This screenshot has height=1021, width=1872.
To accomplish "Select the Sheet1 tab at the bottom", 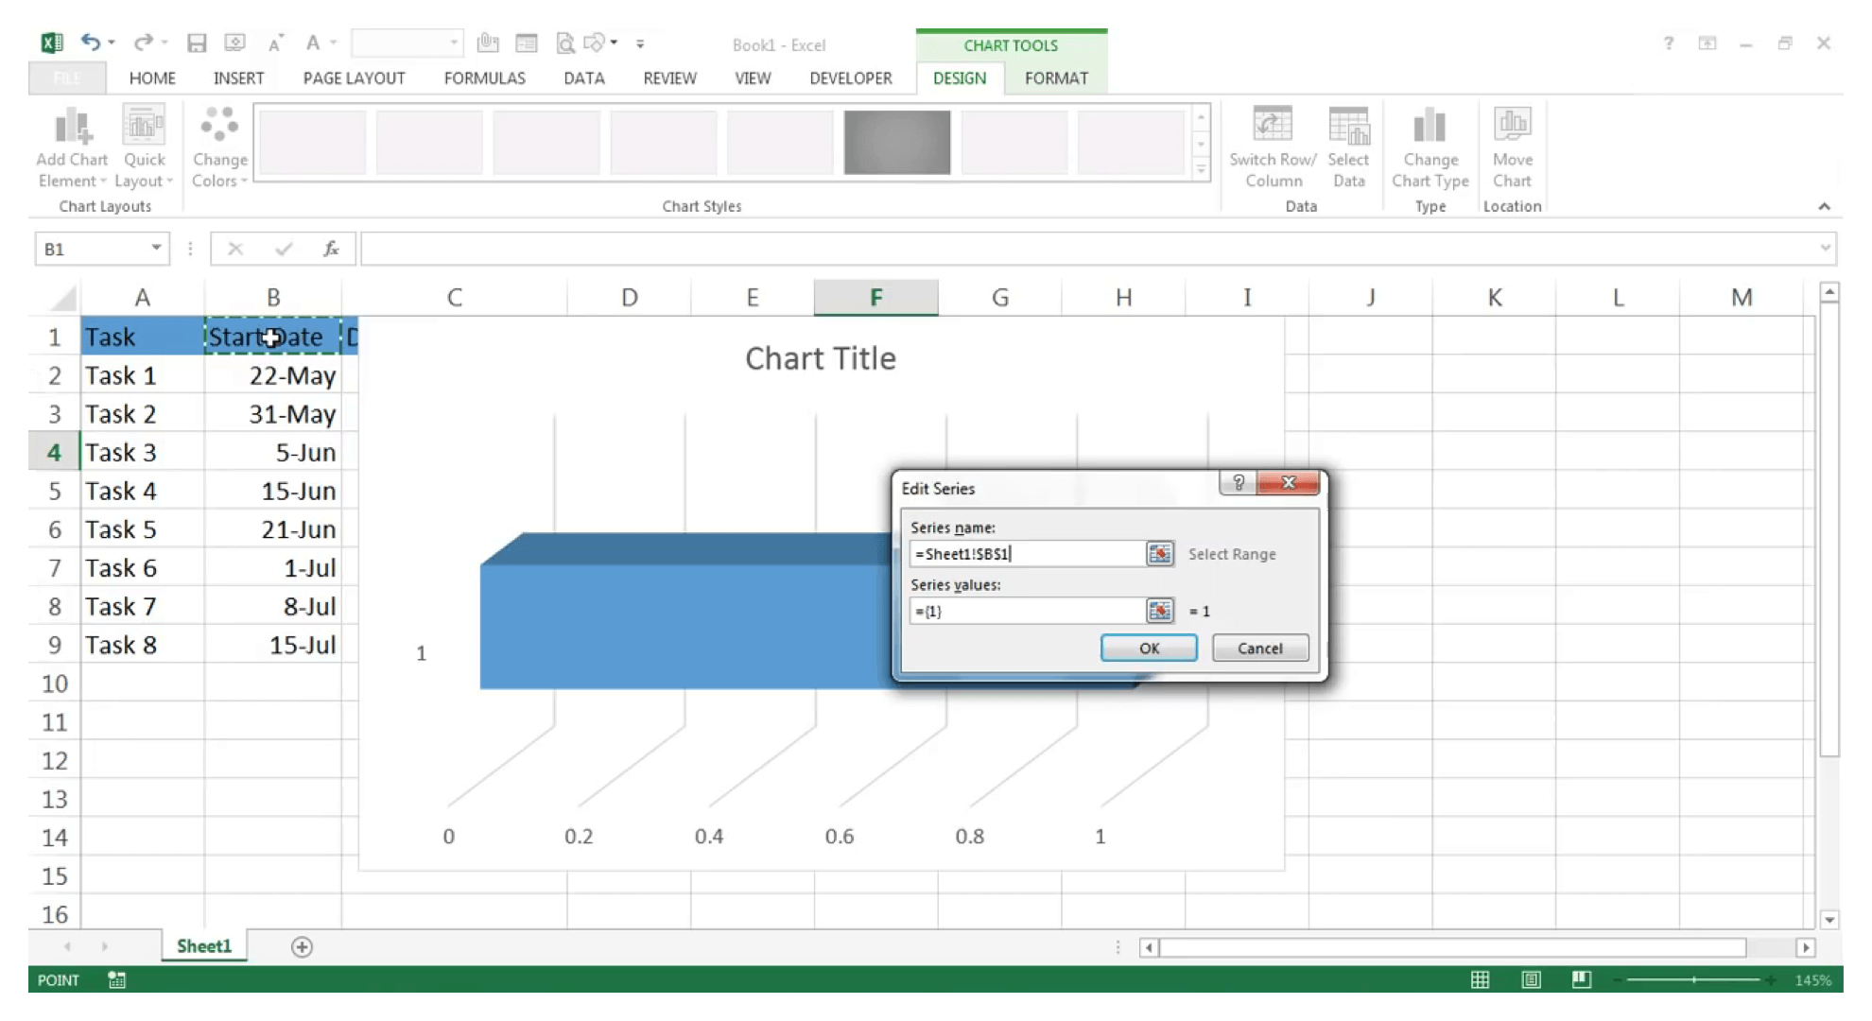I will tap(203, 945).
